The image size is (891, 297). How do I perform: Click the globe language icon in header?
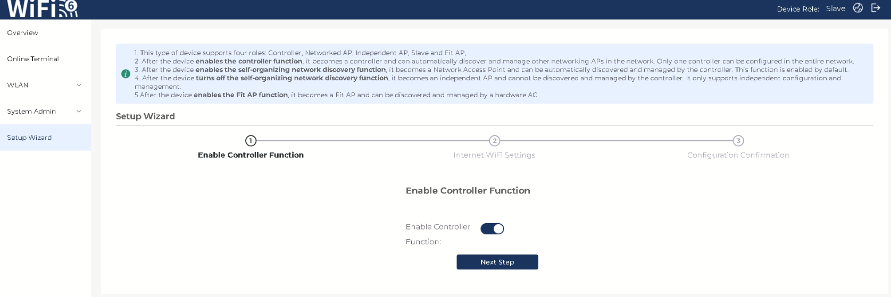pyautogui.click(x=857, y=8)
